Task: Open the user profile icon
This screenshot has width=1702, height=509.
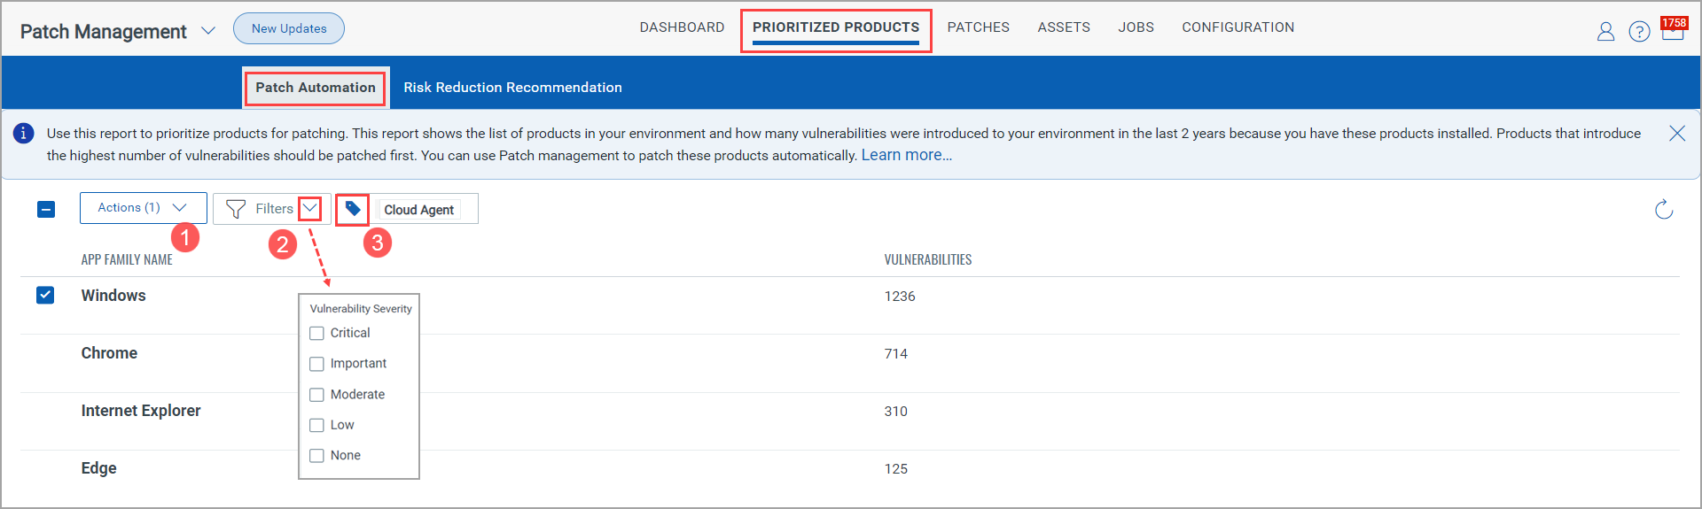Action: point(1605,32)
